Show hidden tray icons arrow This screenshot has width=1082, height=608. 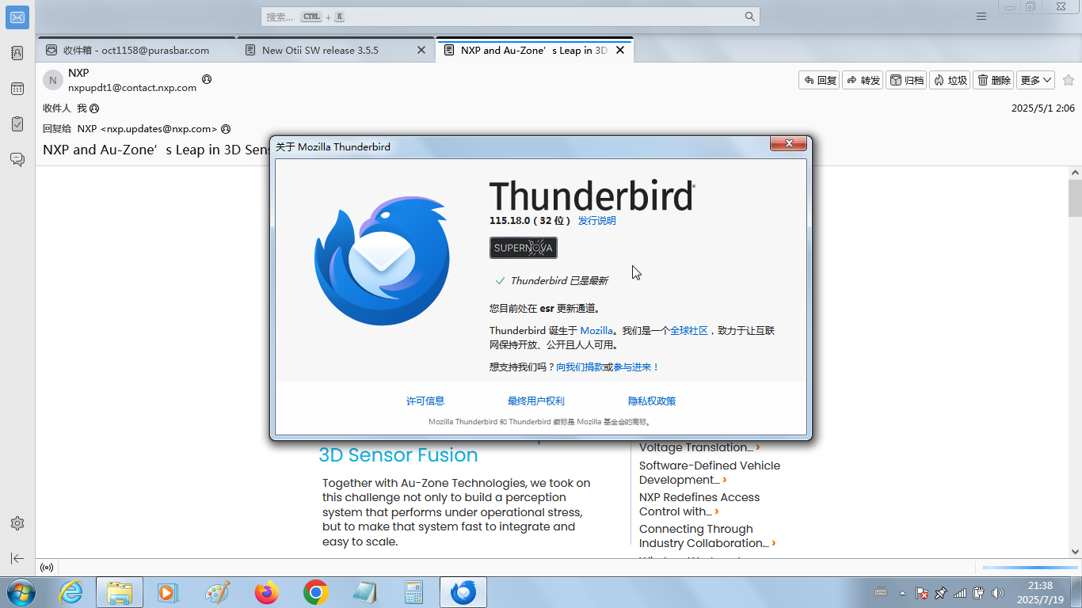tap(902, 592)
